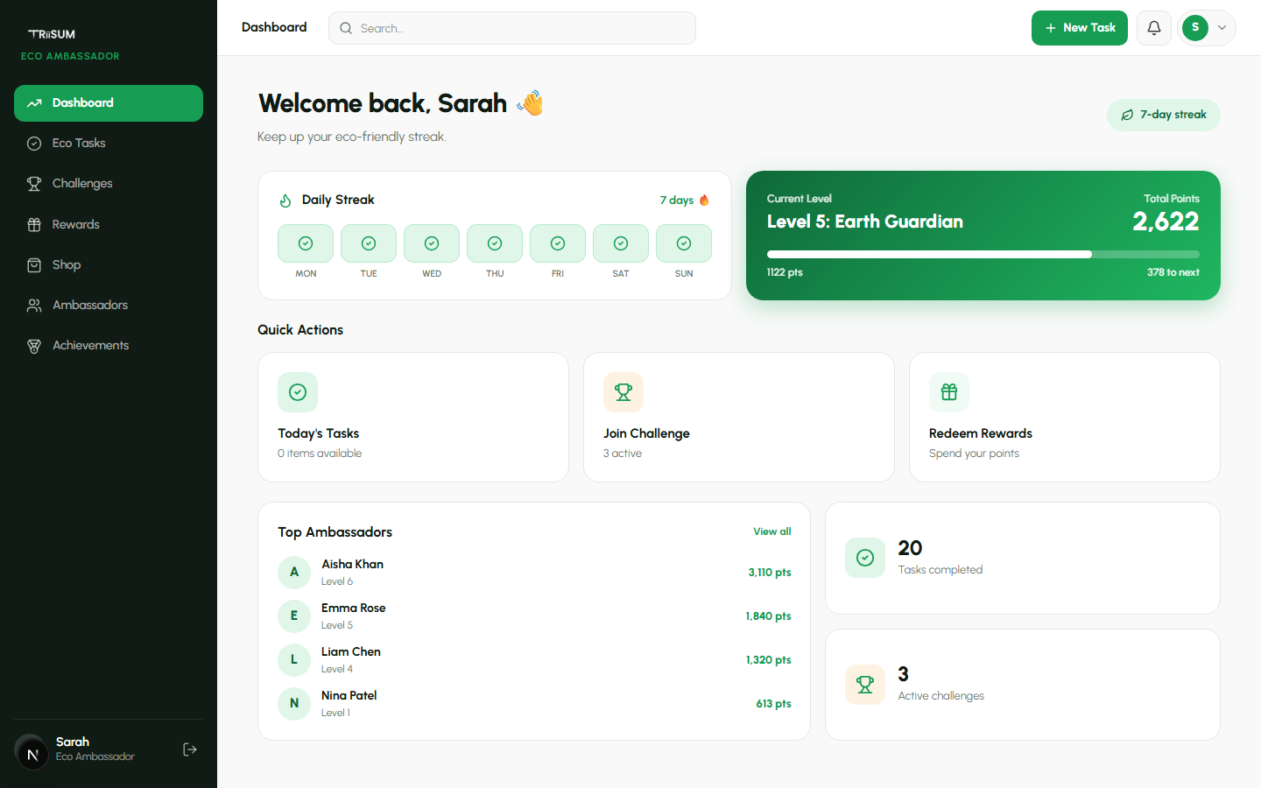Click Liam Chen's 1,320 pts
The image size is (1261, 788).
tap(769, 660)
